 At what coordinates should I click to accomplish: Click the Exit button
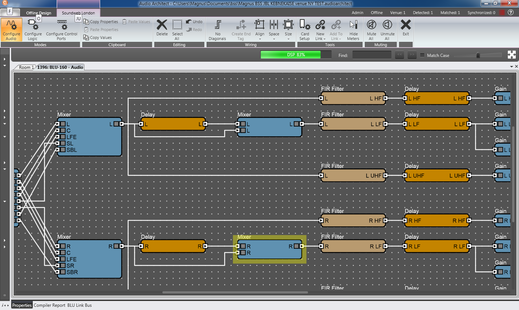406,28
